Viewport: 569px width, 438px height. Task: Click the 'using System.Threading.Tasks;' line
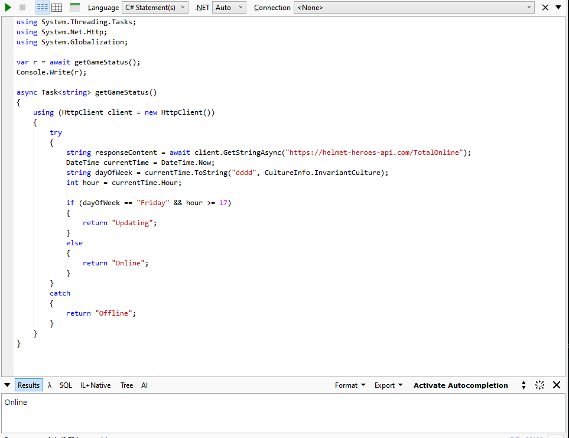click(76, 22)
